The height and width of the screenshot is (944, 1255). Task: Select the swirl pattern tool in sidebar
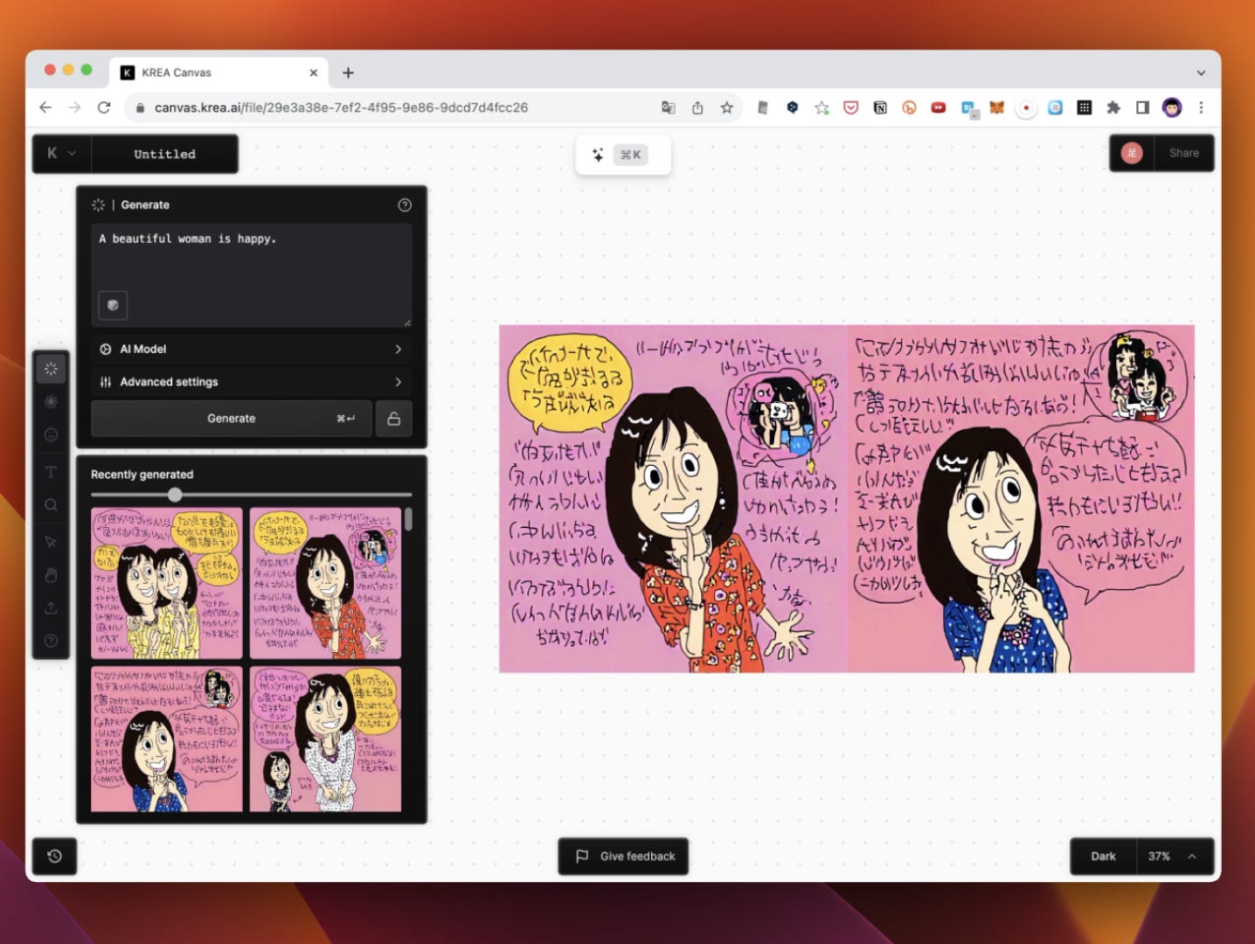click(x=51, y=401)
